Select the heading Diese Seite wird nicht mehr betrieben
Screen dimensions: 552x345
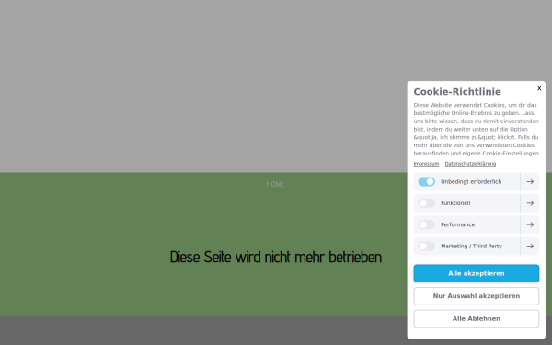pos(276,257)
